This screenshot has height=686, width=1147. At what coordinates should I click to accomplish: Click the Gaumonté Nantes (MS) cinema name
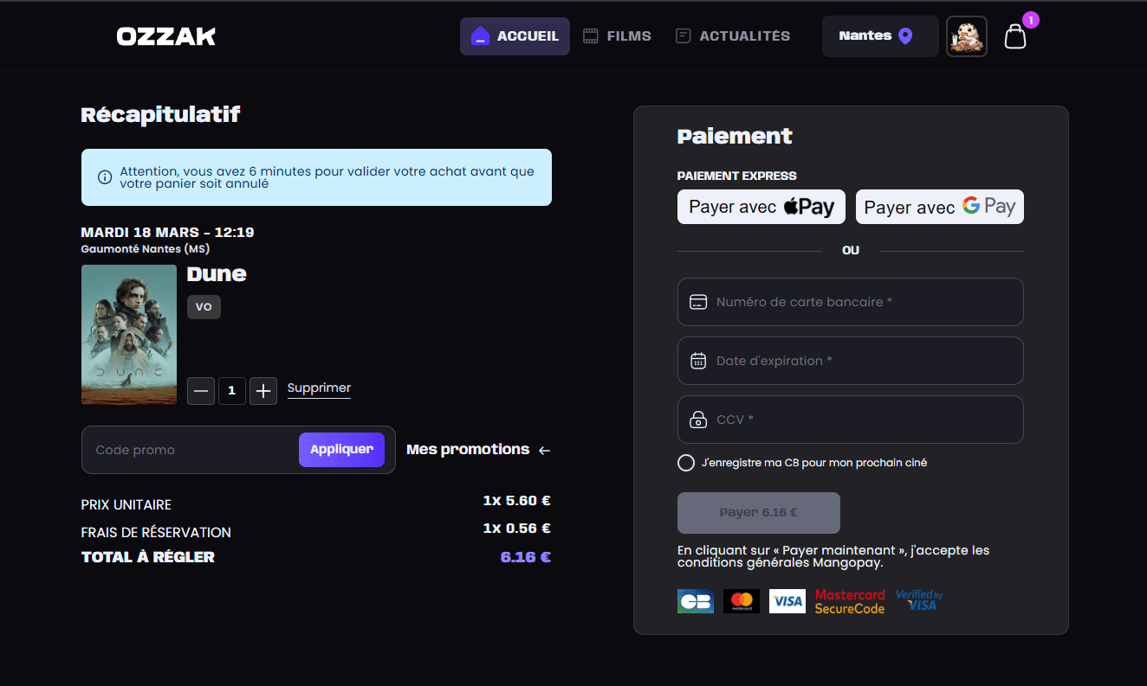(146, 249)
